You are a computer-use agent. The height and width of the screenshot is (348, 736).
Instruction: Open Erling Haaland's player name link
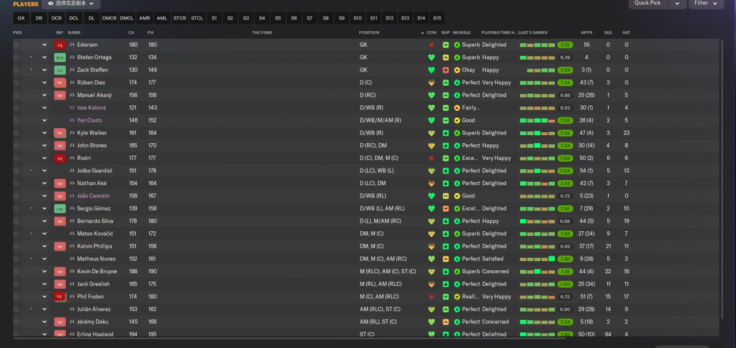pyautogui.click(x=95, y=334)
